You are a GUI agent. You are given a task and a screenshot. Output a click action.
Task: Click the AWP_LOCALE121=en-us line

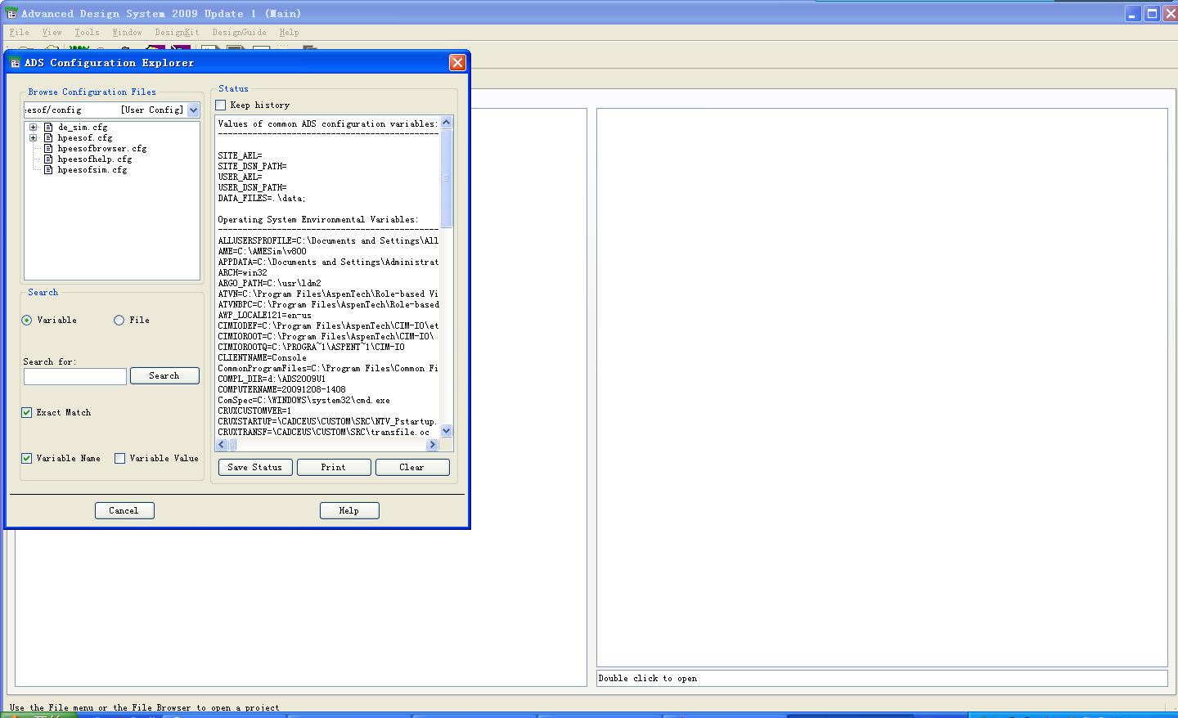pyautogui.click(x=264, y=315)
